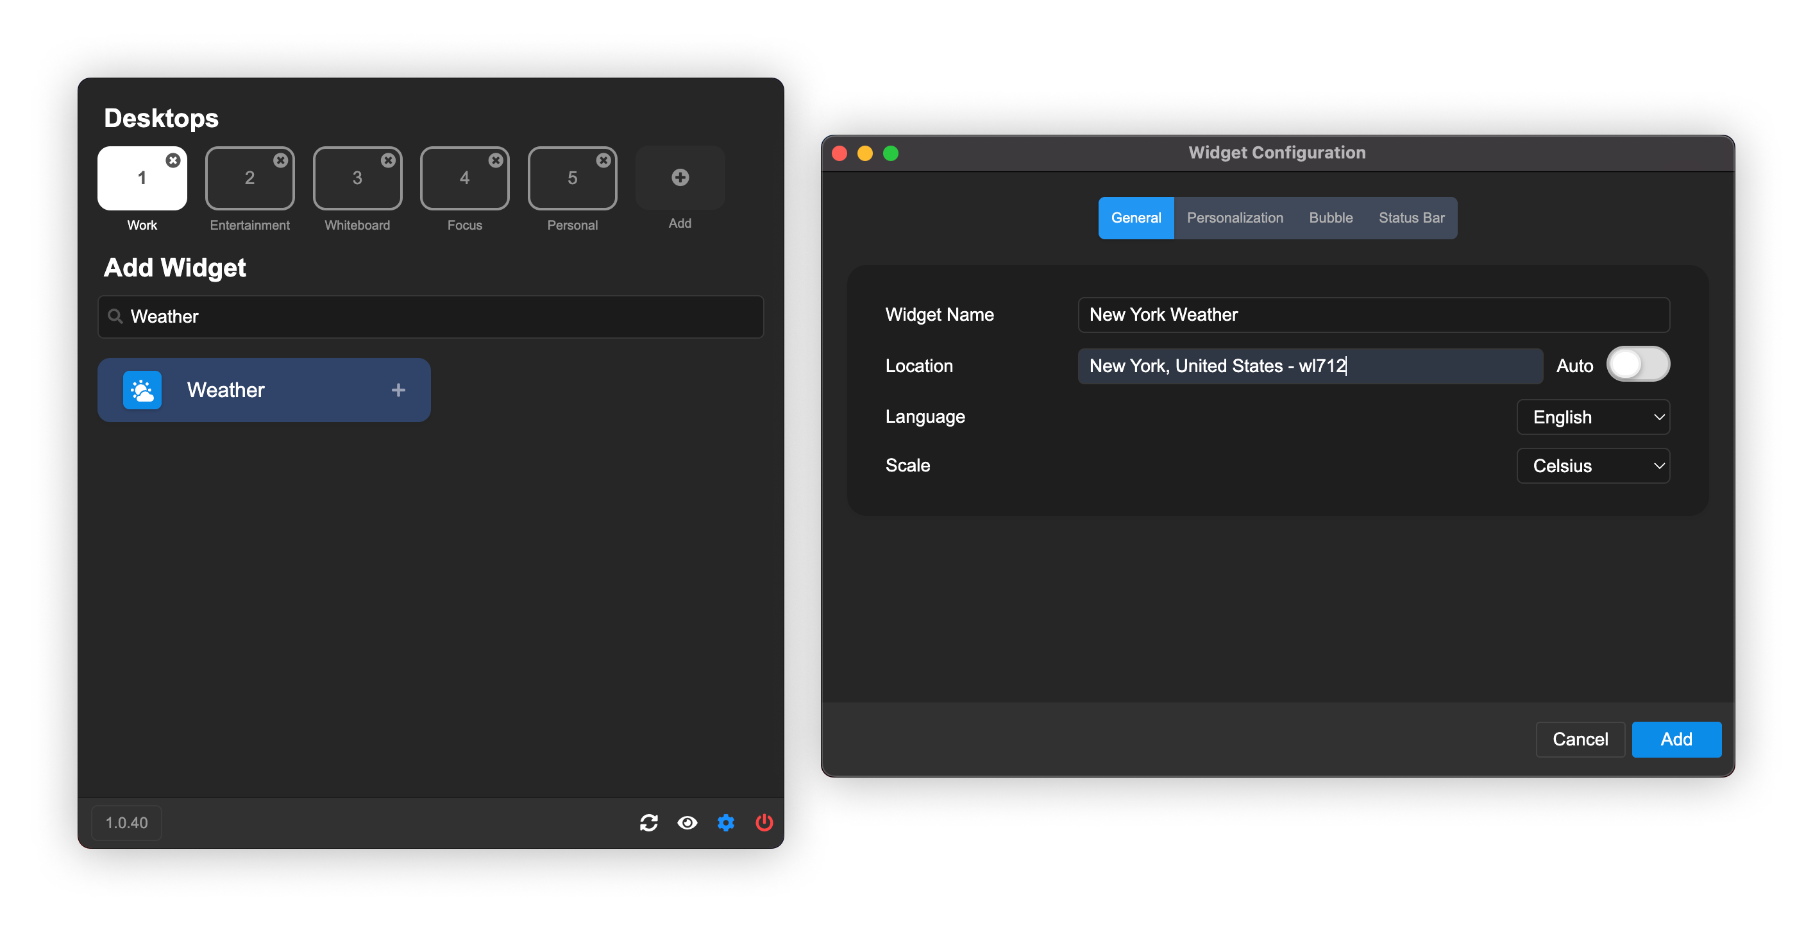Remove the Entertainment desktop via its X
Screen dimensions: 1813x927
280,160
